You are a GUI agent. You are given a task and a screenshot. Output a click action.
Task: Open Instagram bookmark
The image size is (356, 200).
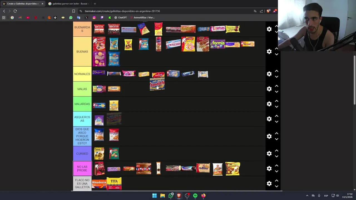(x=94, y=17)
